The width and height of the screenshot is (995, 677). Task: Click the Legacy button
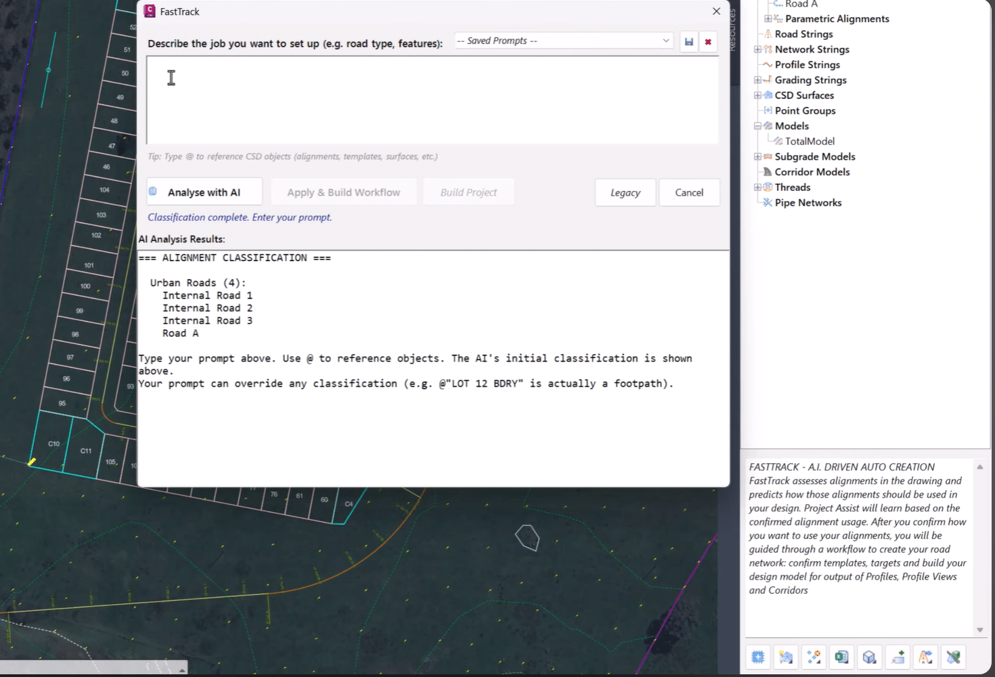(x=625, y=193)
